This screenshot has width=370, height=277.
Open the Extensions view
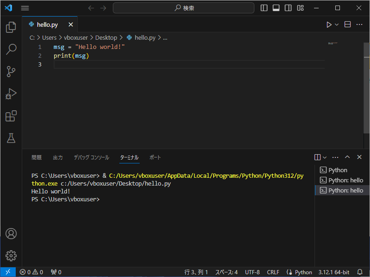tap(11, 116)
